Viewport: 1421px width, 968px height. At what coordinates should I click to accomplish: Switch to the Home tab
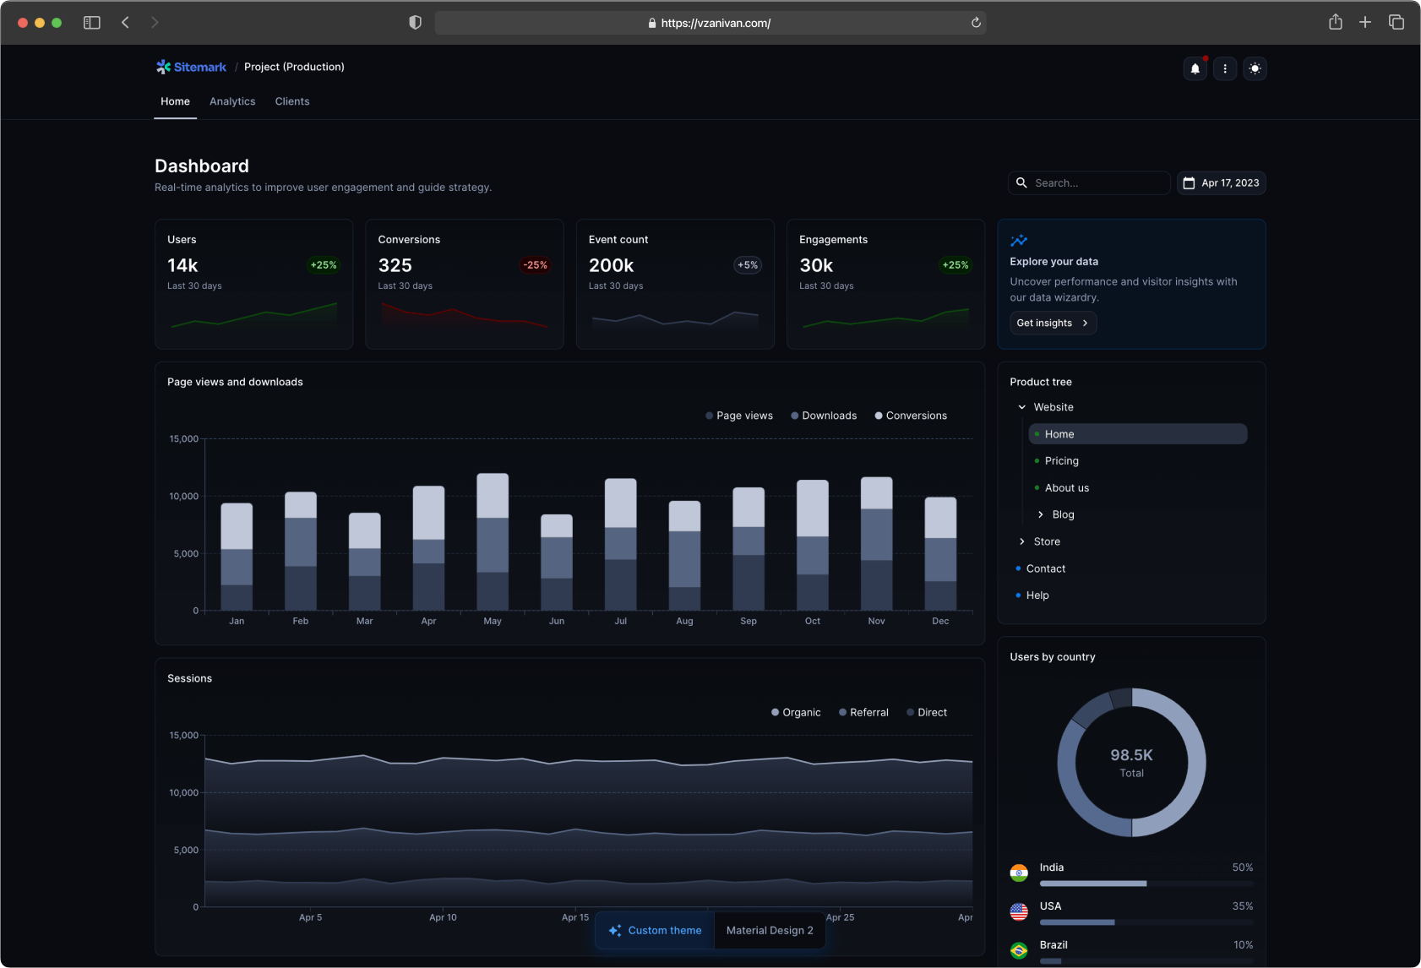175,101
